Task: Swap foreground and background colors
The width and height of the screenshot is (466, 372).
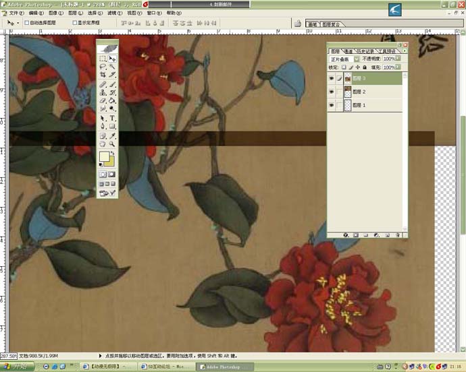Action: [112, 153]
